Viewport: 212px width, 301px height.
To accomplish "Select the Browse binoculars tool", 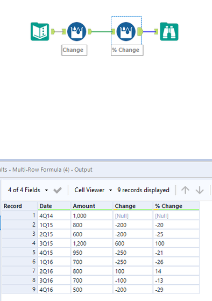I will tap(169, 31).
